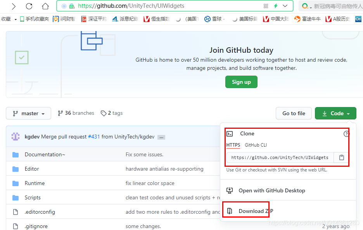Screen dimensions: 363x230
Task: Click the green Sign up button
Action: click(x=241, y=82)
